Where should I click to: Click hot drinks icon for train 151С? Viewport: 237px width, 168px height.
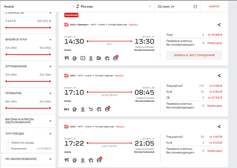[x=74, y=160]
